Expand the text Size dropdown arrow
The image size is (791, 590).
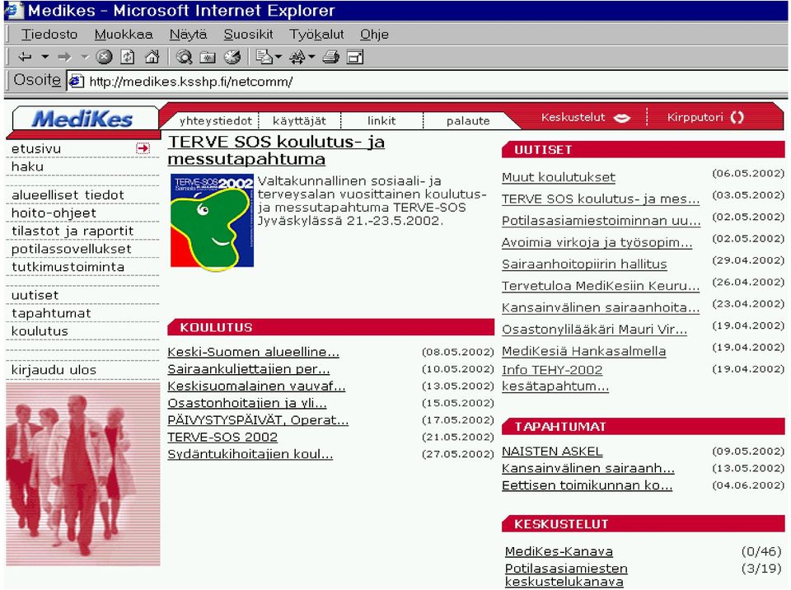[x=311, y=57]
